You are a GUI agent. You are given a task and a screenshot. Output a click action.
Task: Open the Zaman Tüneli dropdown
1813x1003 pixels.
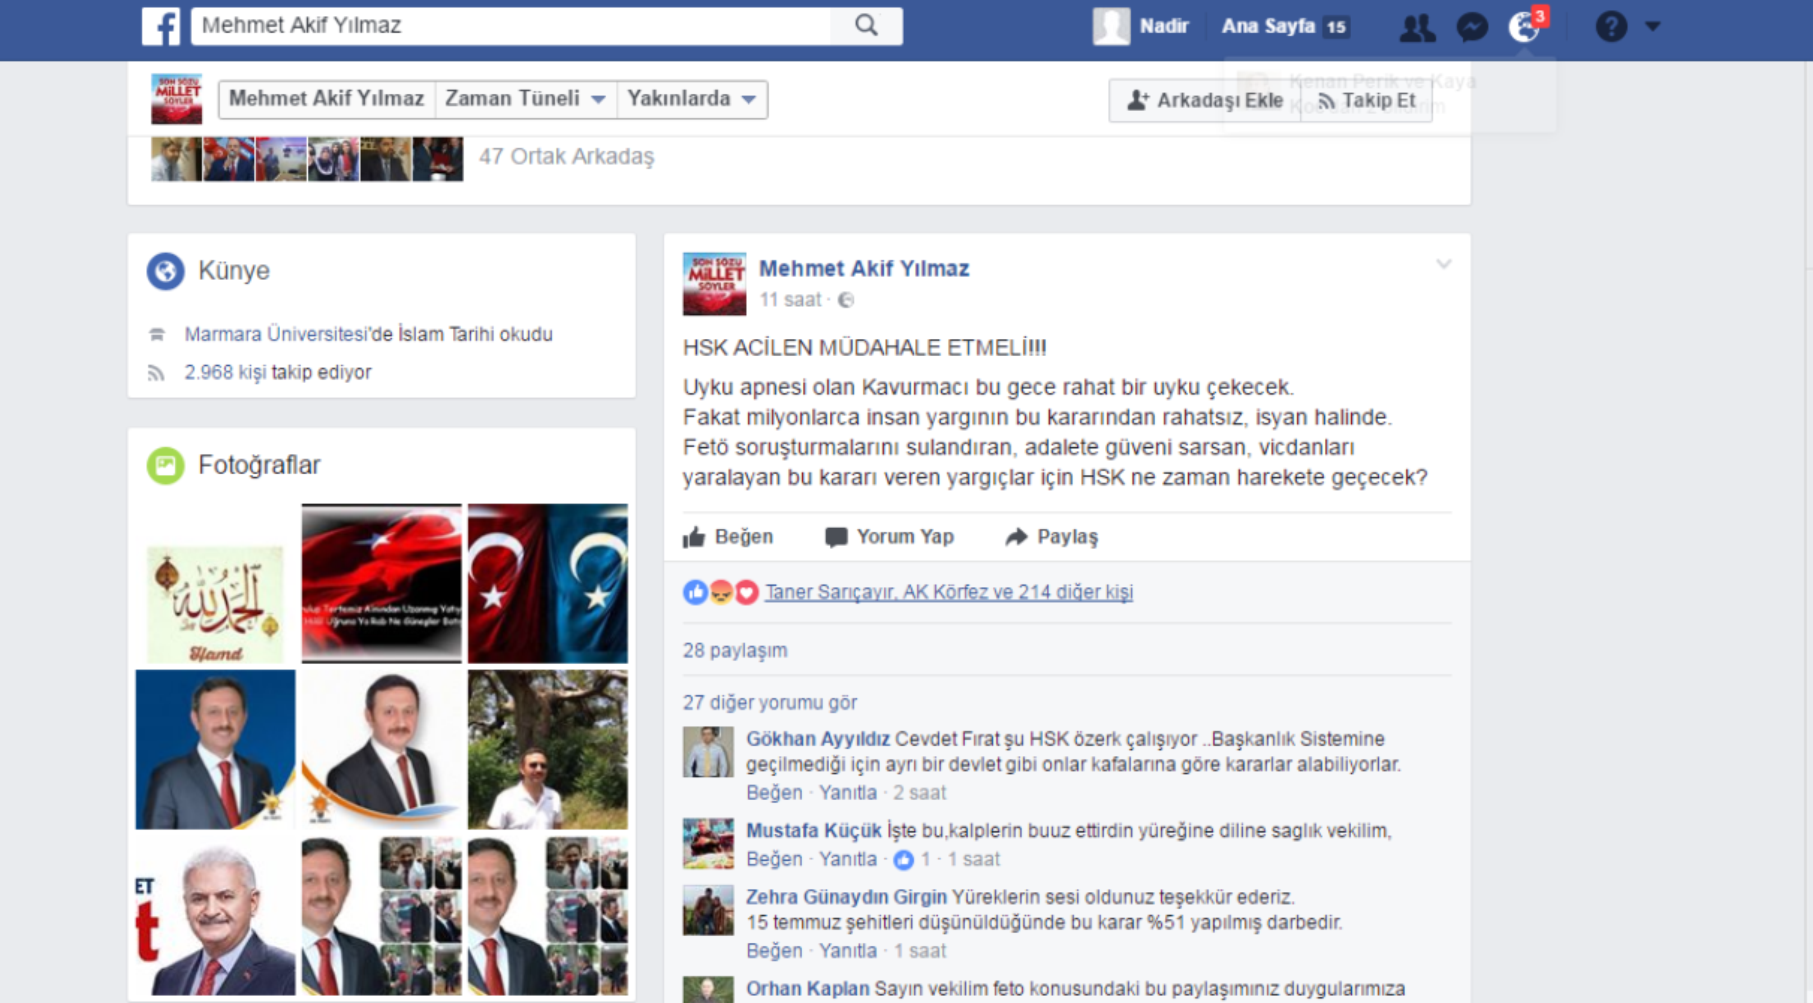pyautogui.click(x=525, y=98)
